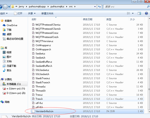Click the SSLSocket.h file icon

tap(33, 74)
